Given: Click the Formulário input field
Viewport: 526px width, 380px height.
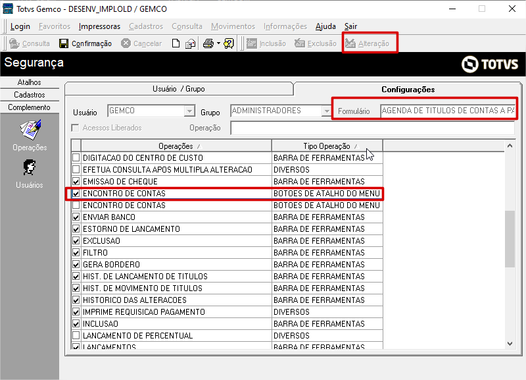Looking at the screenshot, I should tap(448, 111).
